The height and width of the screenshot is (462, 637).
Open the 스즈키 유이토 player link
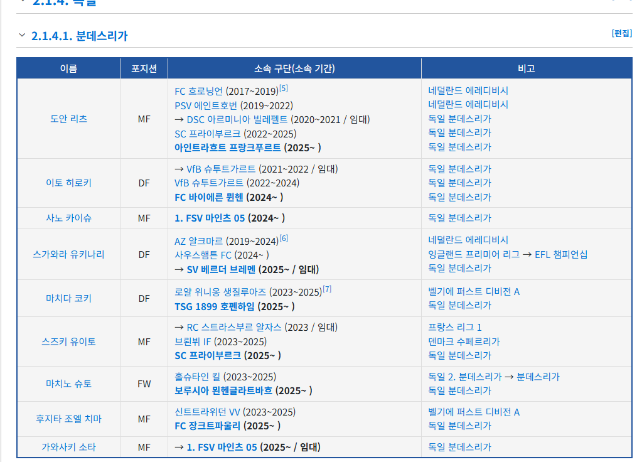[x=68, y=341]
